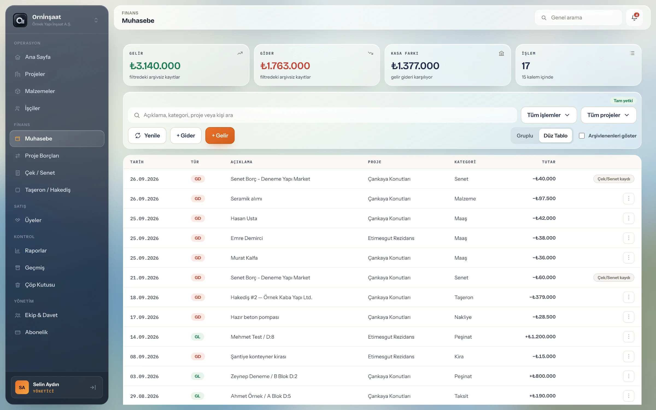The width and height of the screenshot is (656, 410).
Task: Click the Yenile button
Action: [x=147, y=136]
